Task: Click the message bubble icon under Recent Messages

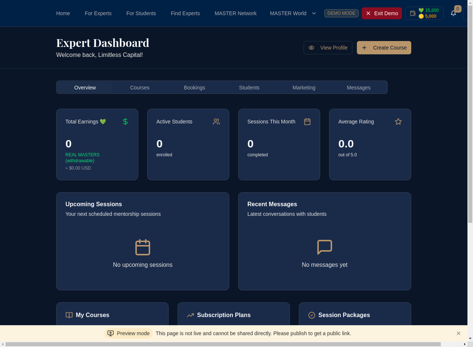Action: pyautogui.click(x=324, y=247)
